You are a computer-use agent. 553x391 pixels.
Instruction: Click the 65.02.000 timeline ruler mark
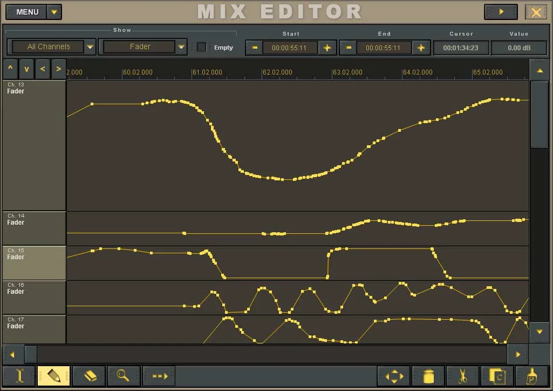488,72
